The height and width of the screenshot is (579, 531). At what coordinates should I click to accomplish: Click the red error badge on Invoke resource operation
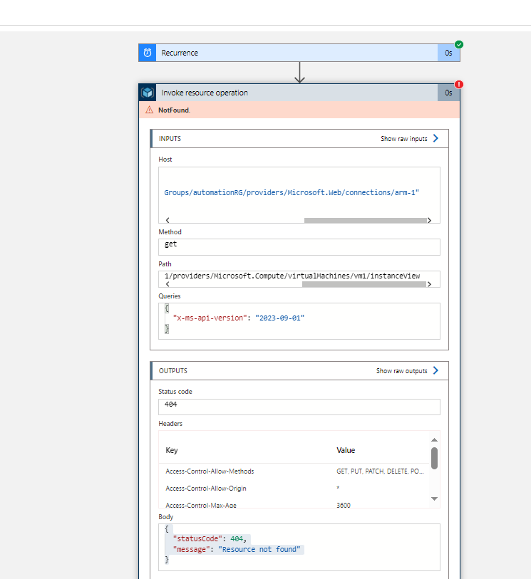pos(458,83)
